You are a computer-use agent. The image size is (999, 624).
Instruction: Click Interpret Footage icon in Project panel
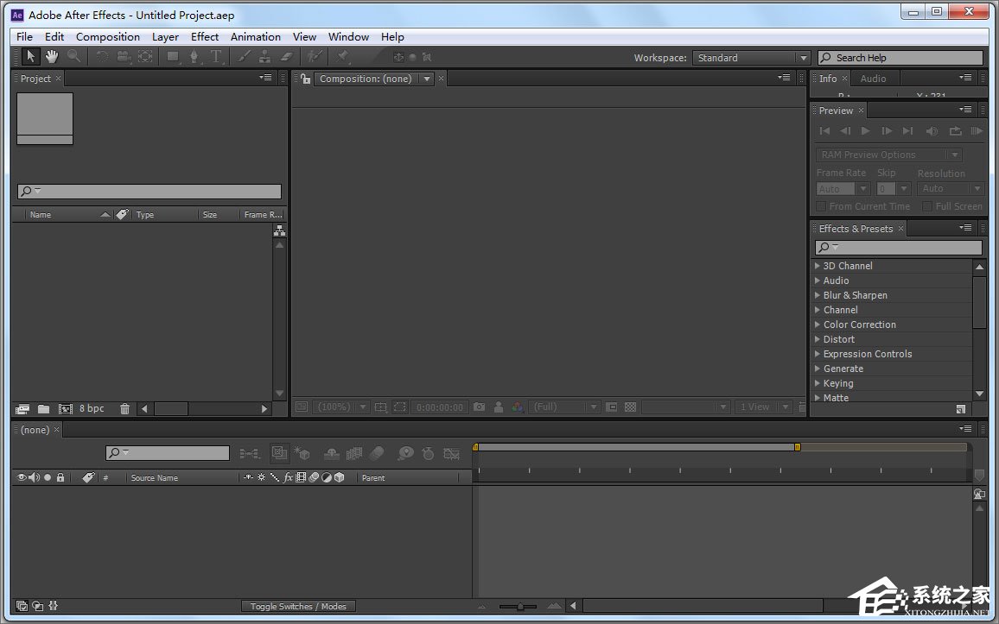(x=22, y=409)
